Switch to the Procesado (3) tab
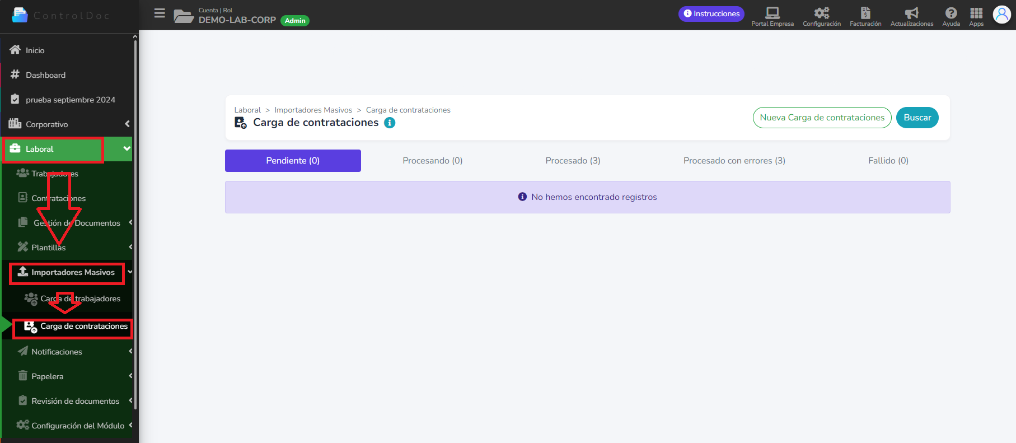Viewport: 1016px width, 443px height. (573, 161)
